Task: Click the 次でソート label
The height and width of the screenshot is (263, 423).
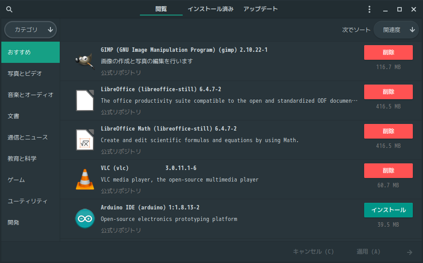Action: (356, 30)
